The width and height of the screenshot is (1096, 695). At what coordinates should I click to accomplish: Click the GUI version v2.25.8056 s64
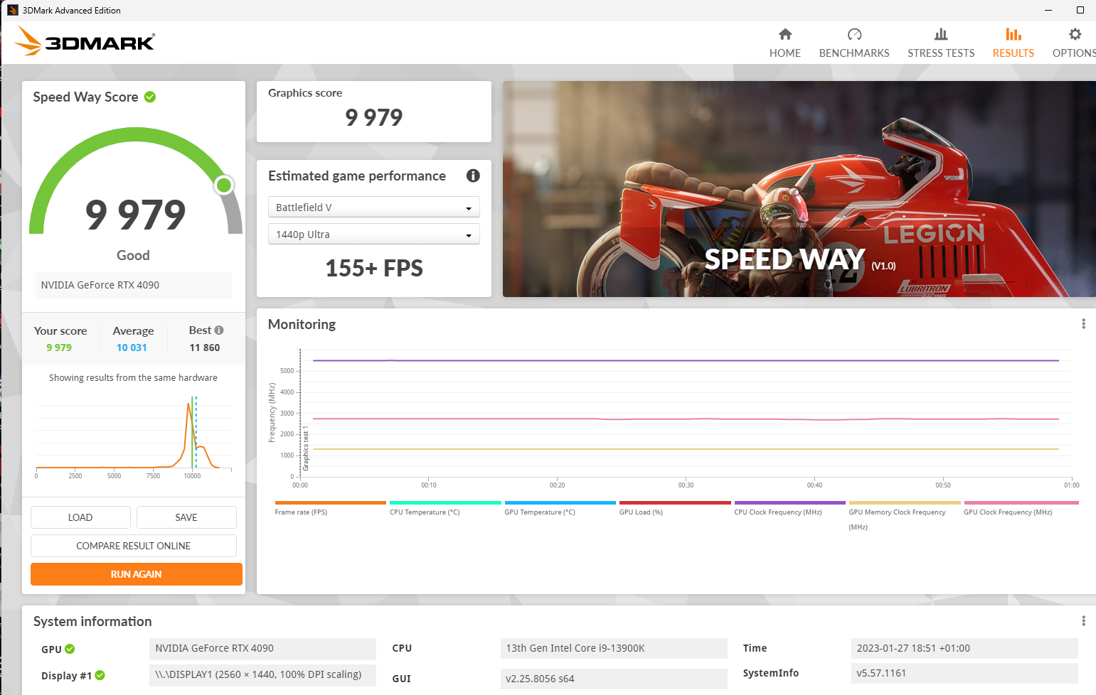pos(614,679)
